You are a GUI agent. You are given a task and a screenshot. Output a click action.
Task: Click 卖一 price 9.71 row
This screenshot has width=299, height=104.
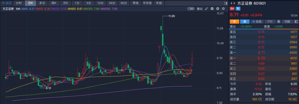click(264, 53)
